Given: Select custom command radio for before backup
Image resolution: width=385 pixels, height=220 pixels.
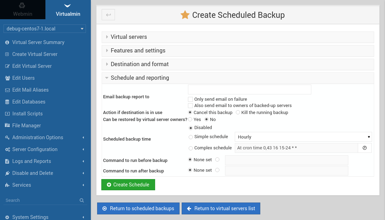Looking at the screenshot, I should click(x=217, y=159).
